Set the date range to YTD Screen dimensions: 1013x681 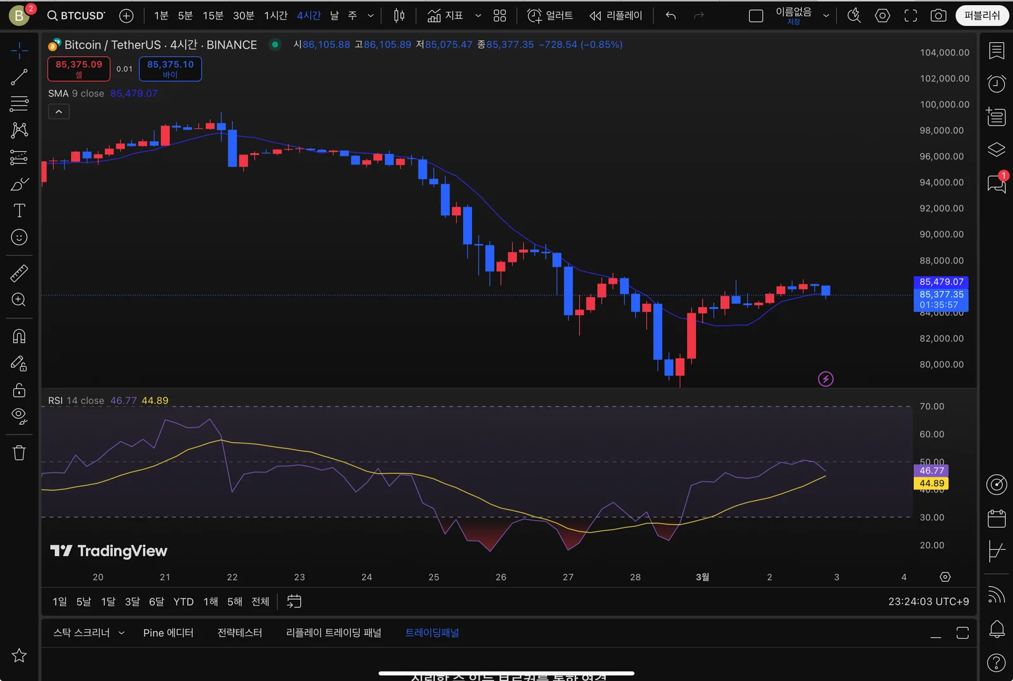point(184,602)
